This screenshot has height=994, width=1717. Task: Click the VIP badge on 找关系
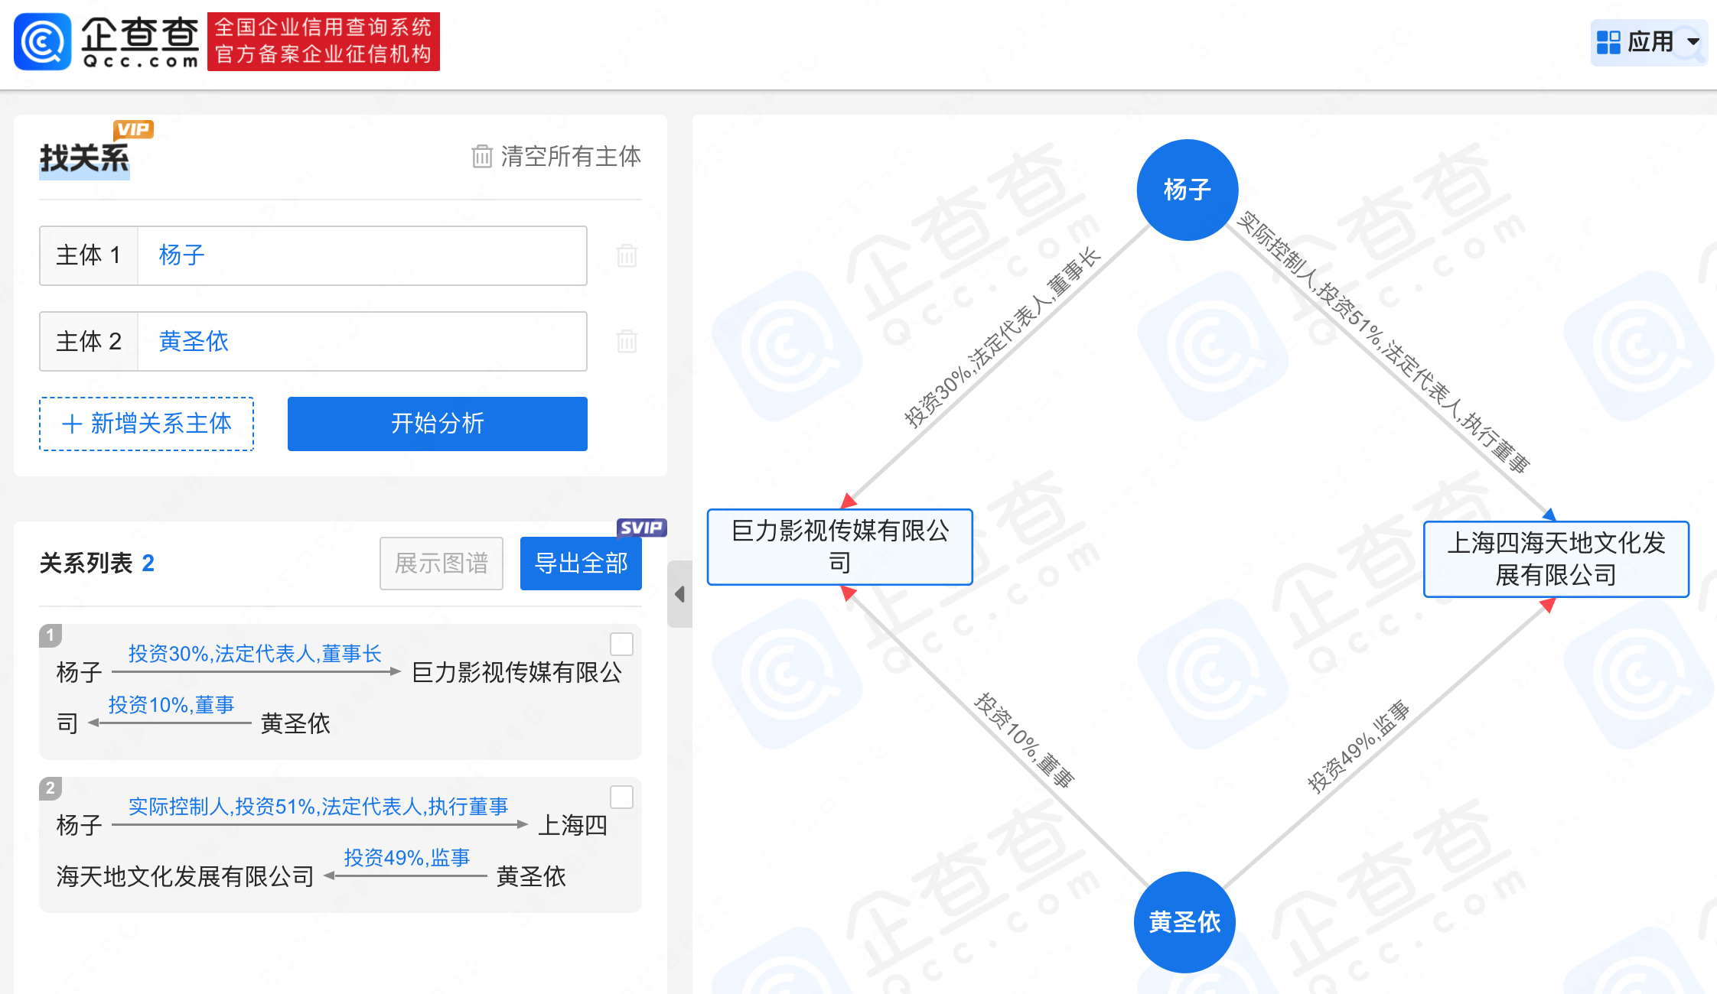click(133, 129)
